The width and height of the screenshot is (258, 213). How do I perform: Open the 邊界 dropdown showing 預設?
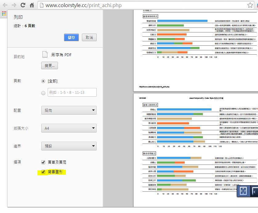click(x=69, y=146)
